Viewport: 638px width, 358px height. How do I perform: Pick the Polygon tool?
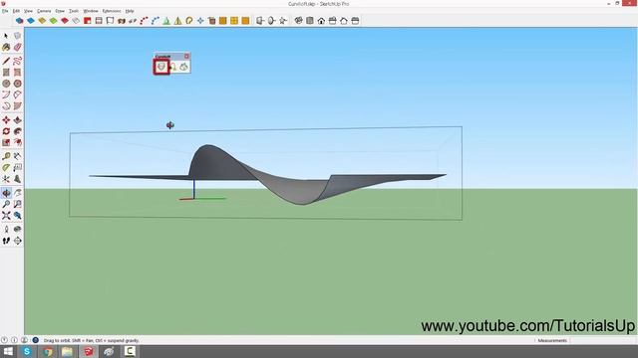click(x=17, y=84)
